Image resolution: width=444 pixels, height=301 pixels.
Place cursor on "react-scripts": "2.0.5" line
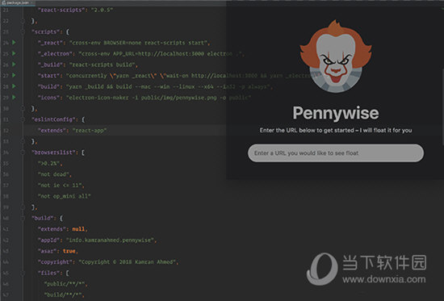[x=75, y=10]
